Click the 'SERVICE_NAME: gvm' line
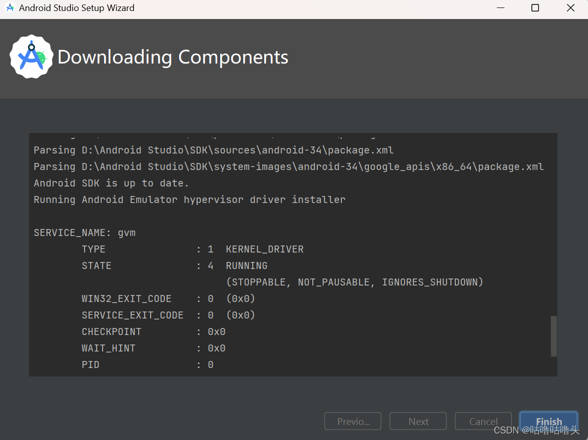 tap(85, 232)
